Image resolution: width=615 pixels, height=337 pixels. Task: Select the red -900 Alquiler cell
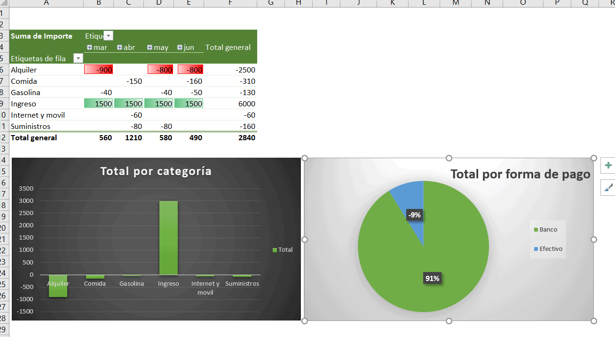(x=99, y=70)
